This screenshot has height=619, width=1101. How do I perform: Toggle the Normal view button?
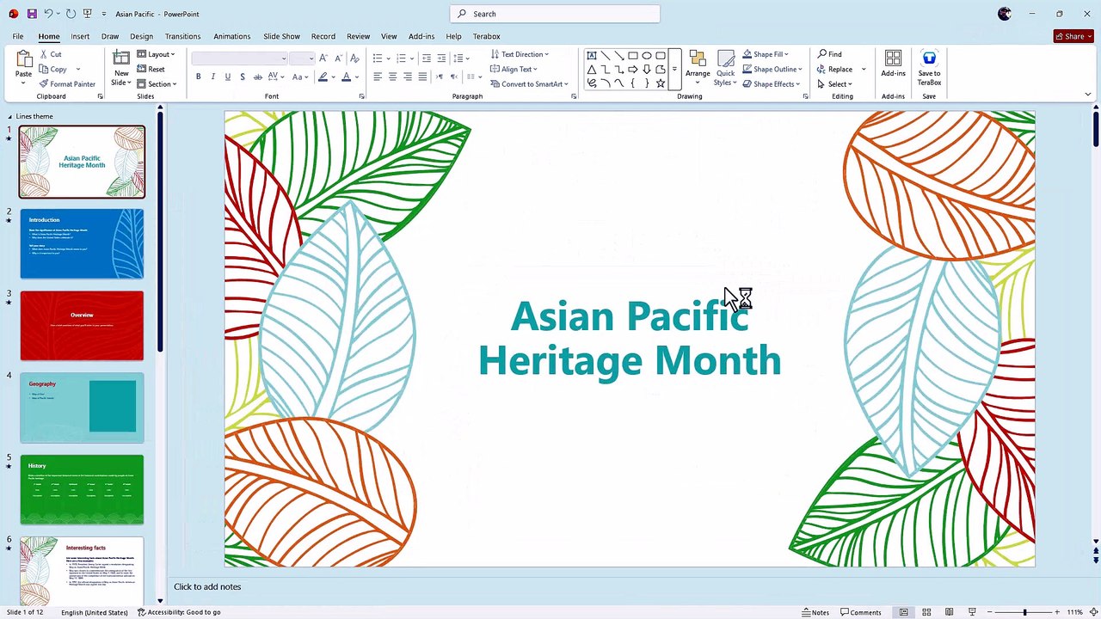pos(903,612)
